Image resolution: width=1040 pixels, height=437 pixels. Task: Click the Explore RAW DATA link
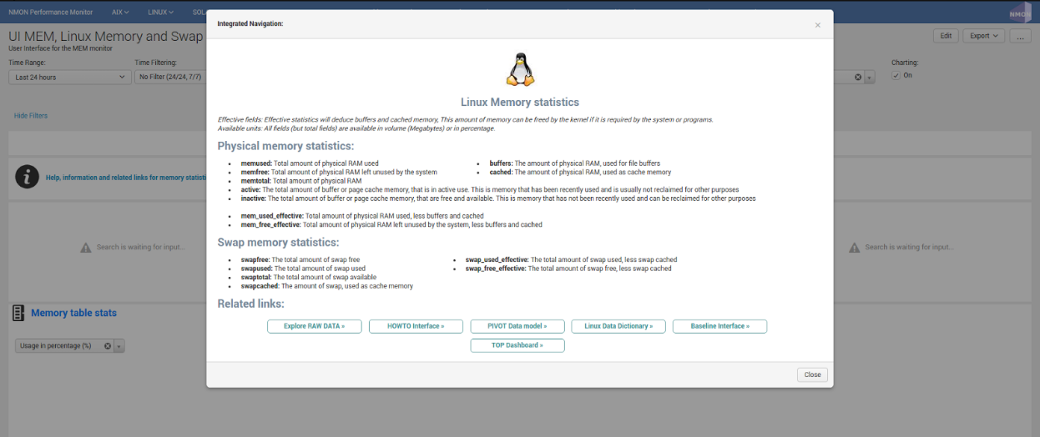coord(314,326)
